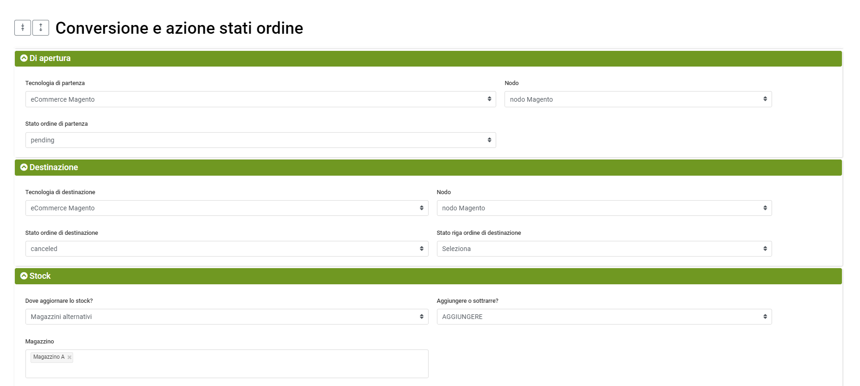Image resolution: width=860 pixels, height=386 pixels.
Task: Remove Magazzino A tag with x icon
Action: pyautogui.click(x=69, y=357)
